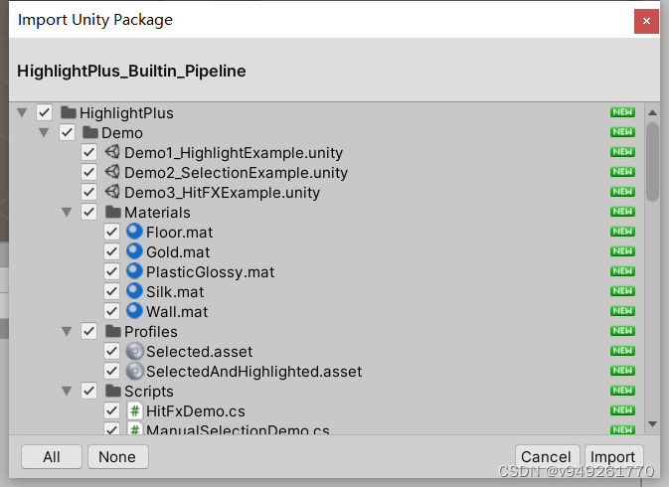Click the material sphere icon for Silk.mat
Screen dimensions: 669x487
click(x=134, y=291)
